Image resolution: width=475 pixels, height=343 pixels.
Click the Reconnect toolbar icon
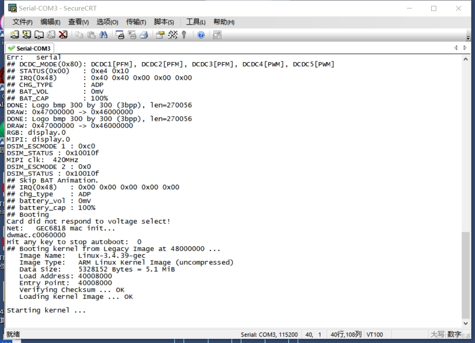pyautogui.click(x=51, y=35)
